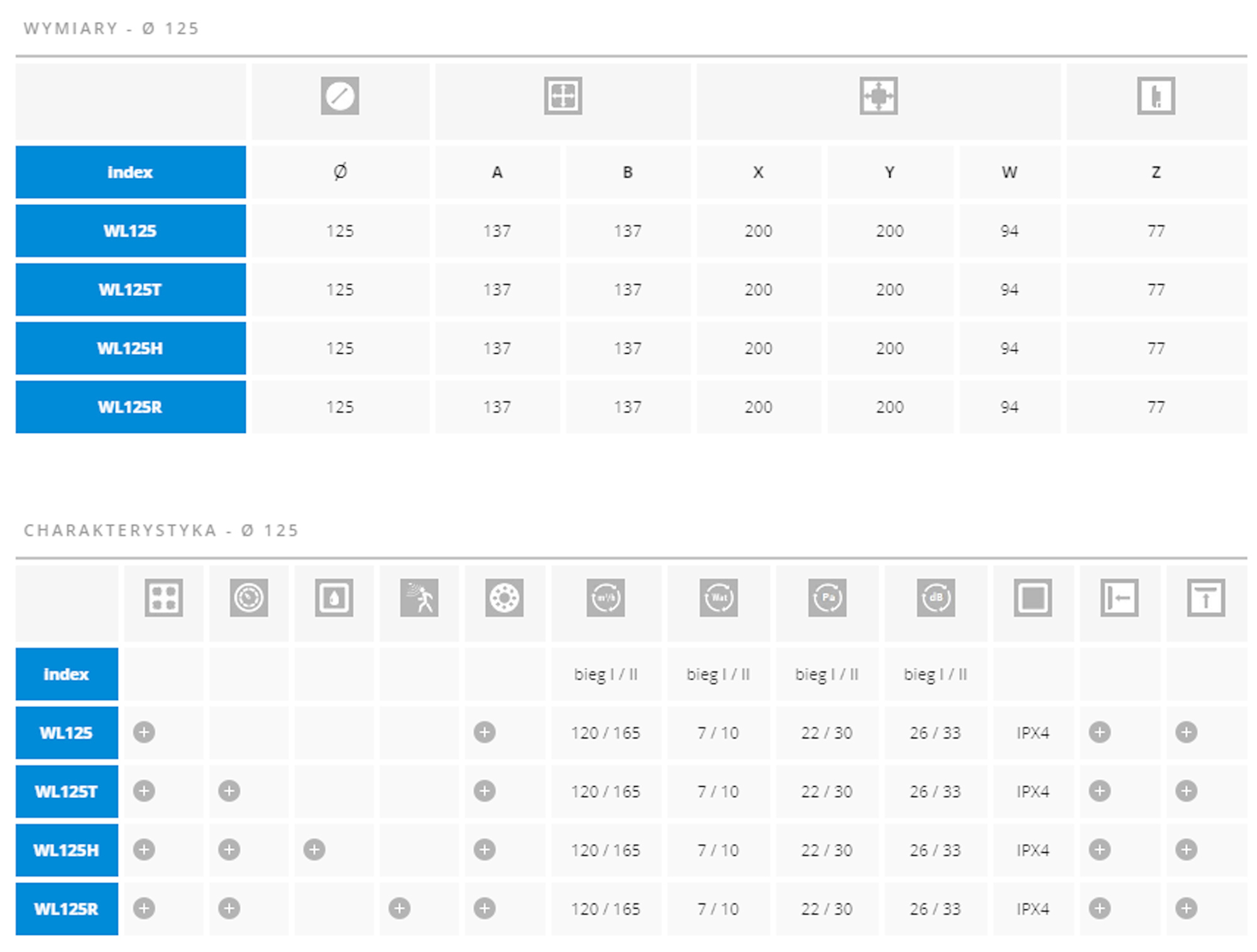1257x952 pixels.
Task: Select the WL125R row in characteristics table
Action: click(x=632, y=909)
